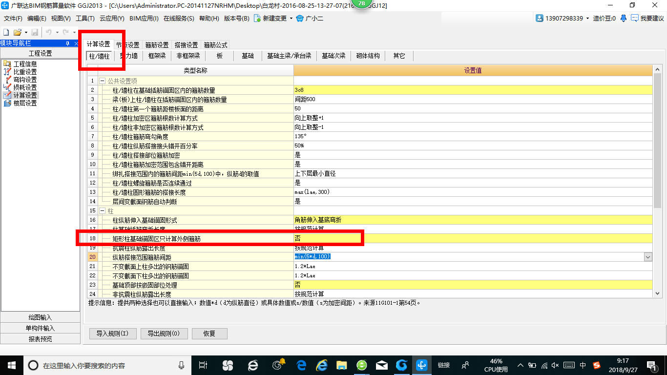Select the 砌体结构 sub-tab
The image size is (667, 375).
click(368, 56)
